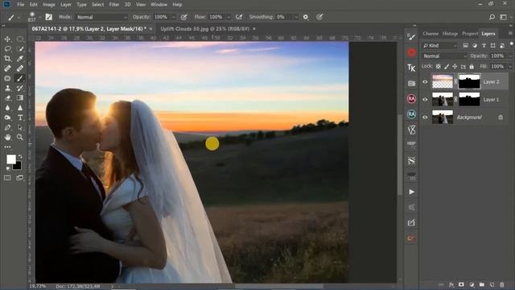The image size is (515, 290).
Task: Select the Zoom tool
Action: point(20,137)
